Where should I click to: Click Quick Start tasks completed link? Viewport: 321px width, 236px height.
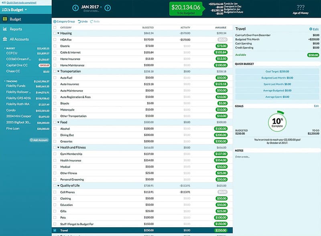(x=22, y=3)
